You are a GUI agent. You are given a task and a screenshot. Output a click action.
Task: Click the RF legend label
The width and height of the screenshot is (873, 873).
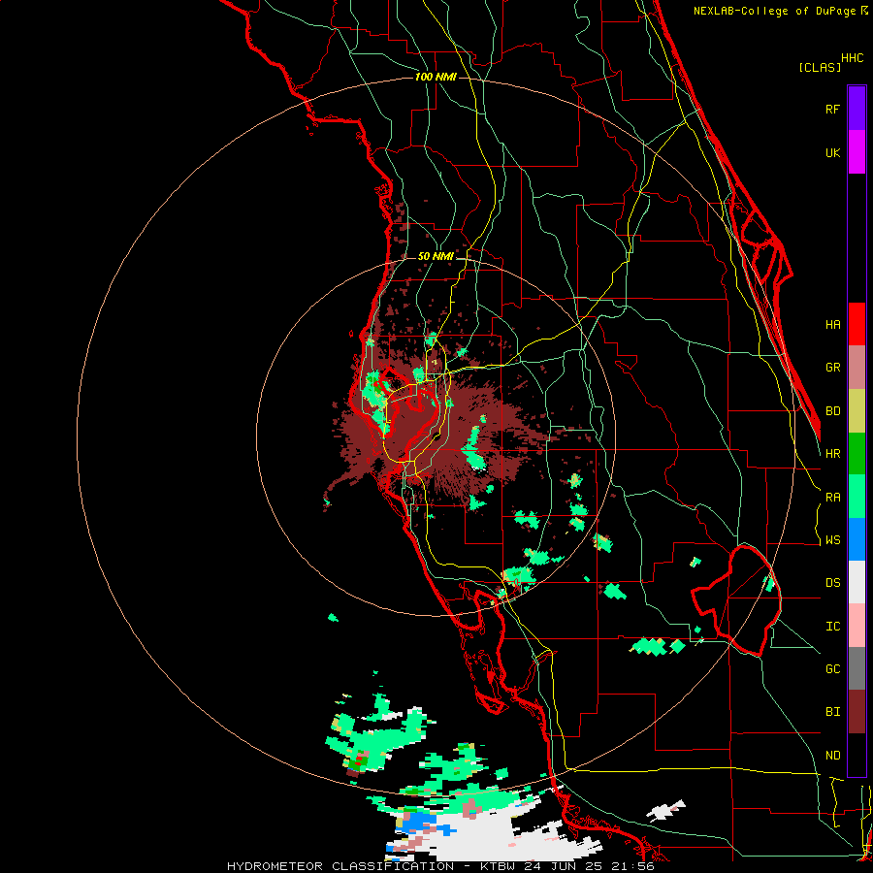click(x=832, y=109)
